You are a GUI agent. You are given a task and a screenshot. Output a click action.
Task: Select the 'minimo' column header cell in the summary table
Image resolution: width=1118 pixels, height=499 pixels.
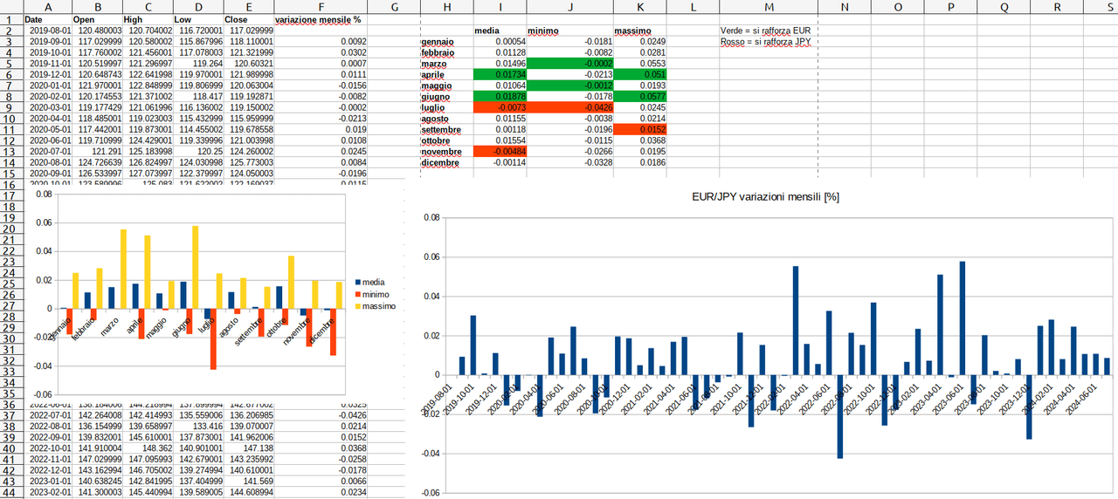569,30
